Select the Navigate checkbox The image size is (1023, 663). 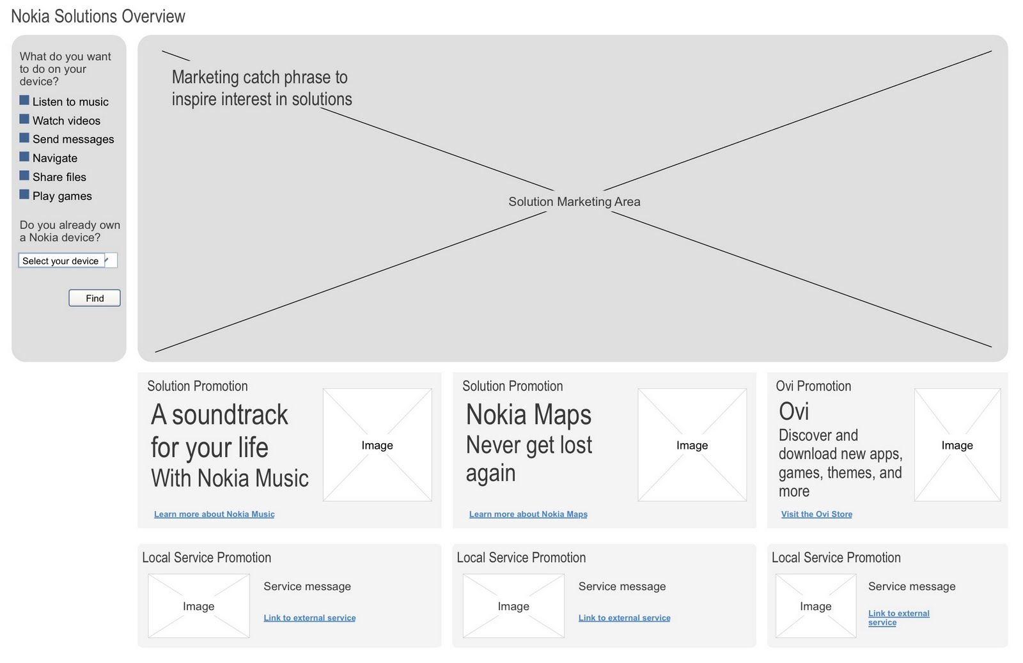[x=24, y=157]
